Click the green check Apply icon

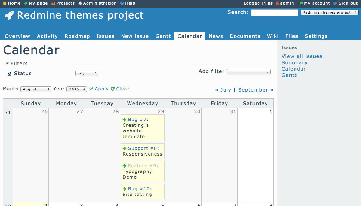91,89
